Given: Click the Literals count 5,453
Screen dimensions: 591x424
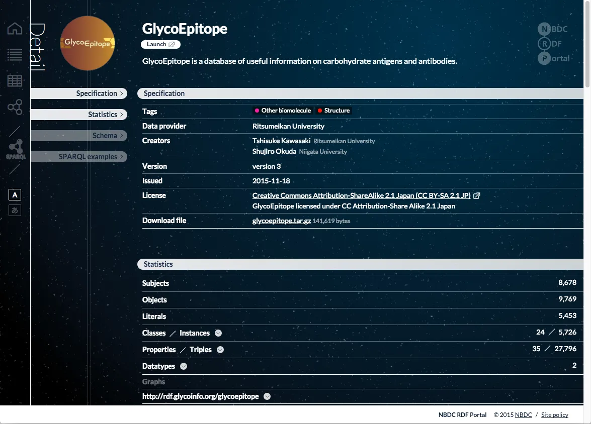Looking at the screenshot, I should click(x=567, y=315).
